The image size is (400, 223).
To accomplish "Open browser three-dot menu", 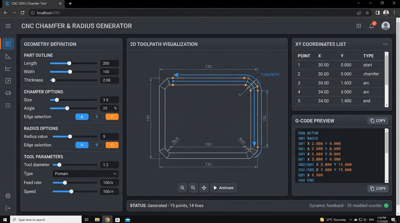I will 394,13.
